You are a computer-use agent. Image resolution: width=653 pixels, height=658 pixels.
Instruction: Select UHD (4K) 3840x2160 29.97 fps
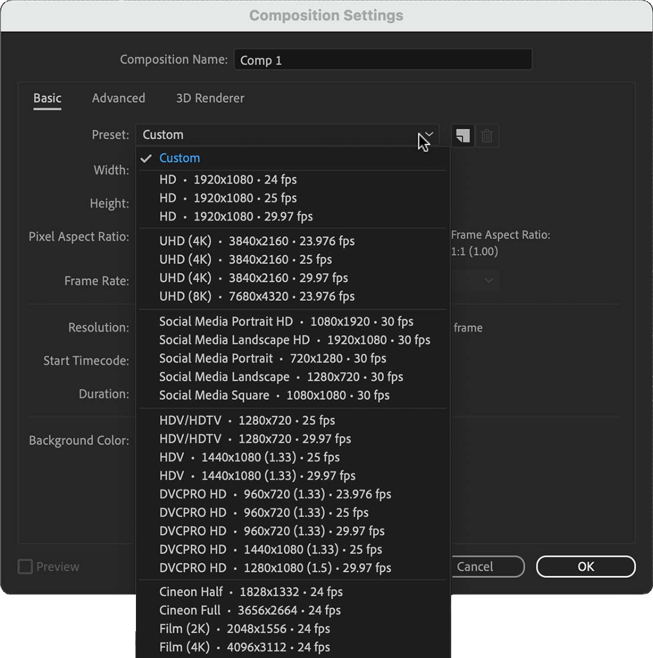(293, 278)
